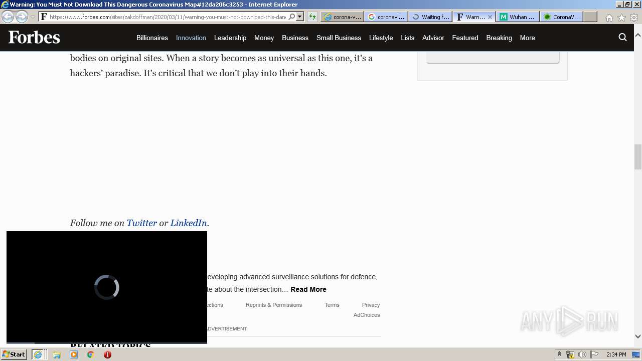Click Read More in author bio

coord(308,289)
